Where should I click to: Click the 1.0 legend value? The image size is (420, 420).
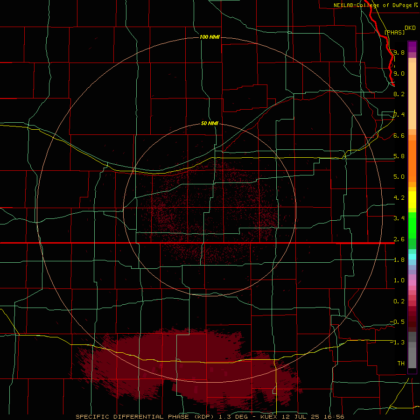coord(399,280)
